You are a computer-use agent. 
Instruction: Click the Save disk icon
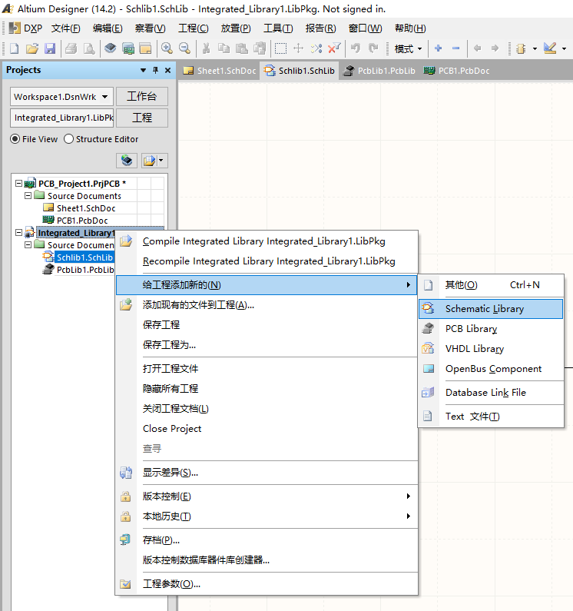(50, 48)
